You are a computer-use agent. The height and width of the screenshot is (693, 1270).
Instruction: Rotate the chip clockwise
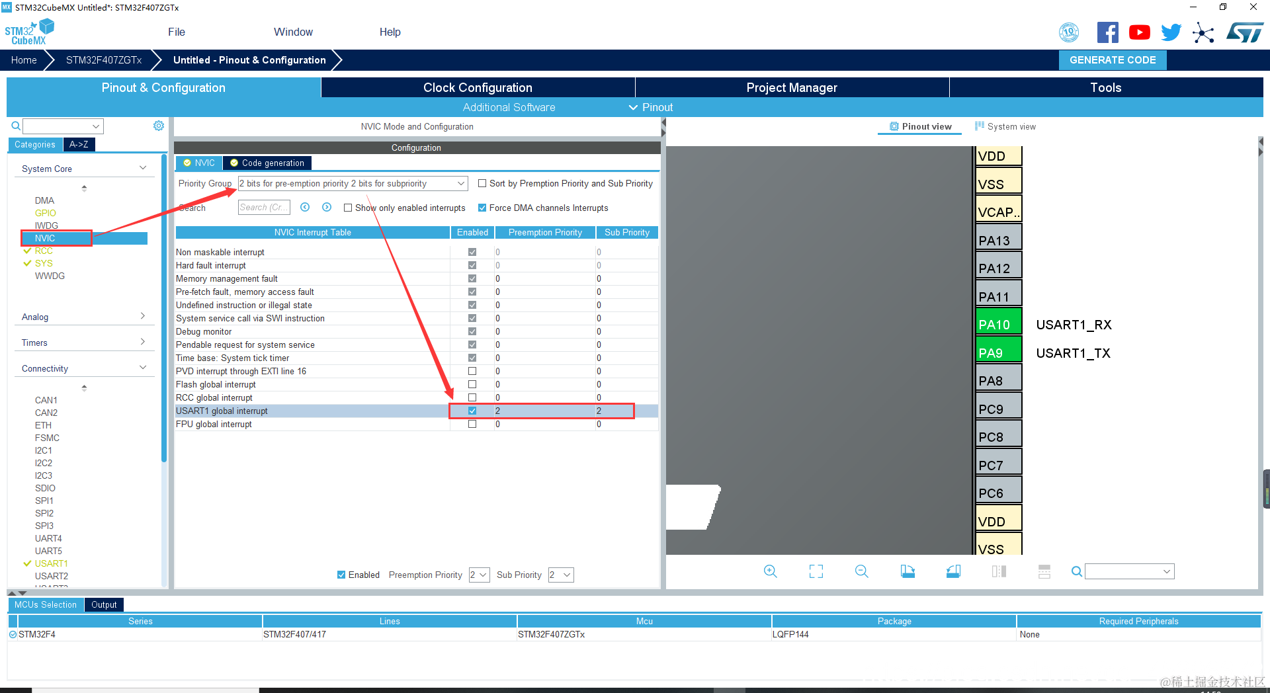[x=908, y=571]
